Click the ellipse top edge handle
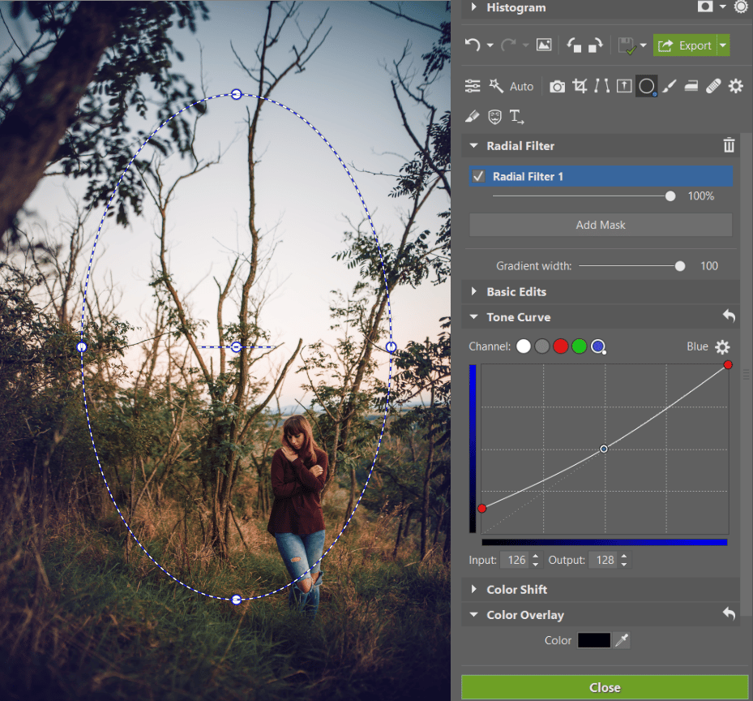 236,94
